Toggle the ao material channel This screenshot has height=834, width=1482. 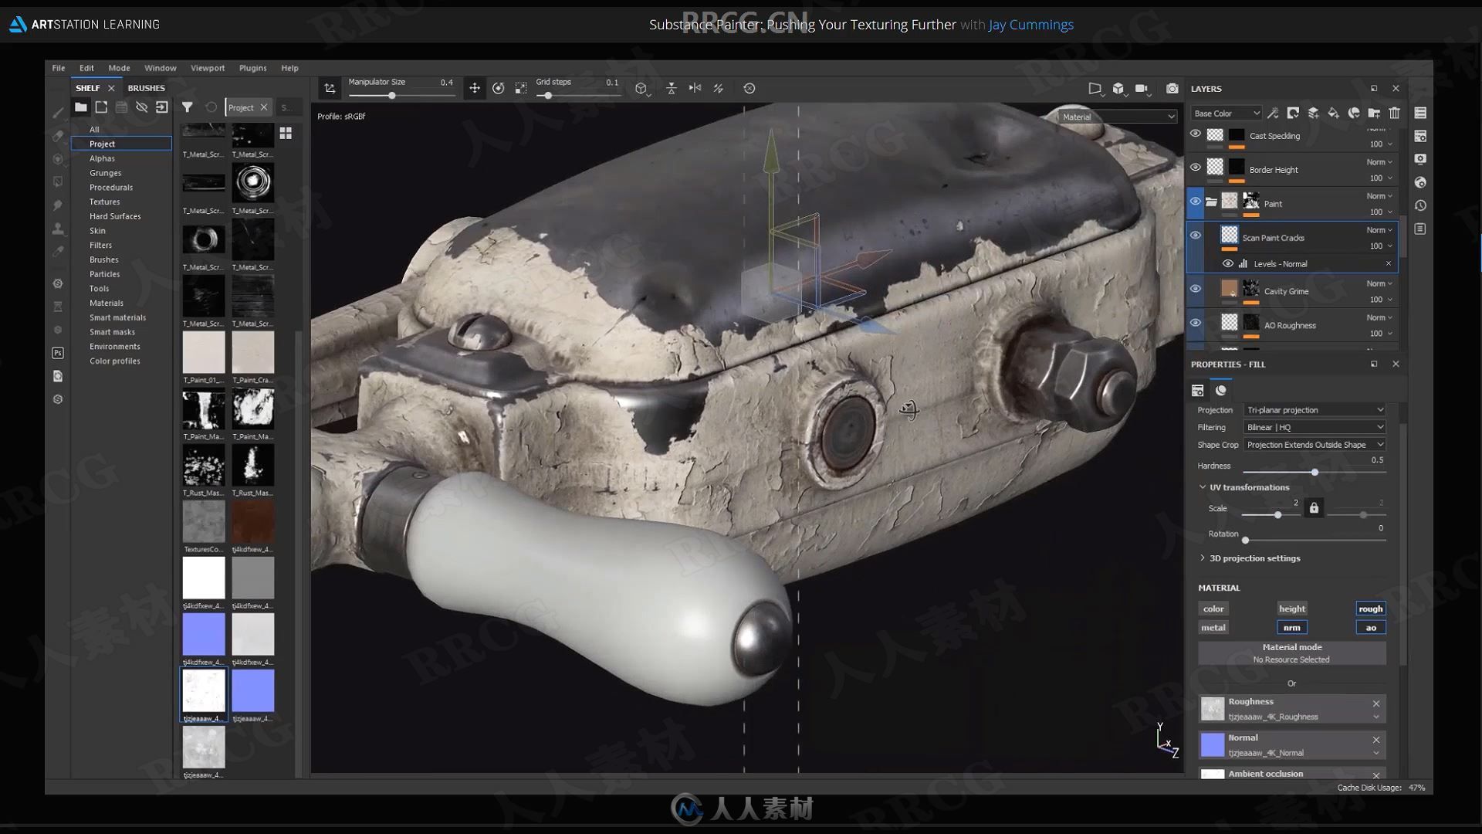point(1371,628)
